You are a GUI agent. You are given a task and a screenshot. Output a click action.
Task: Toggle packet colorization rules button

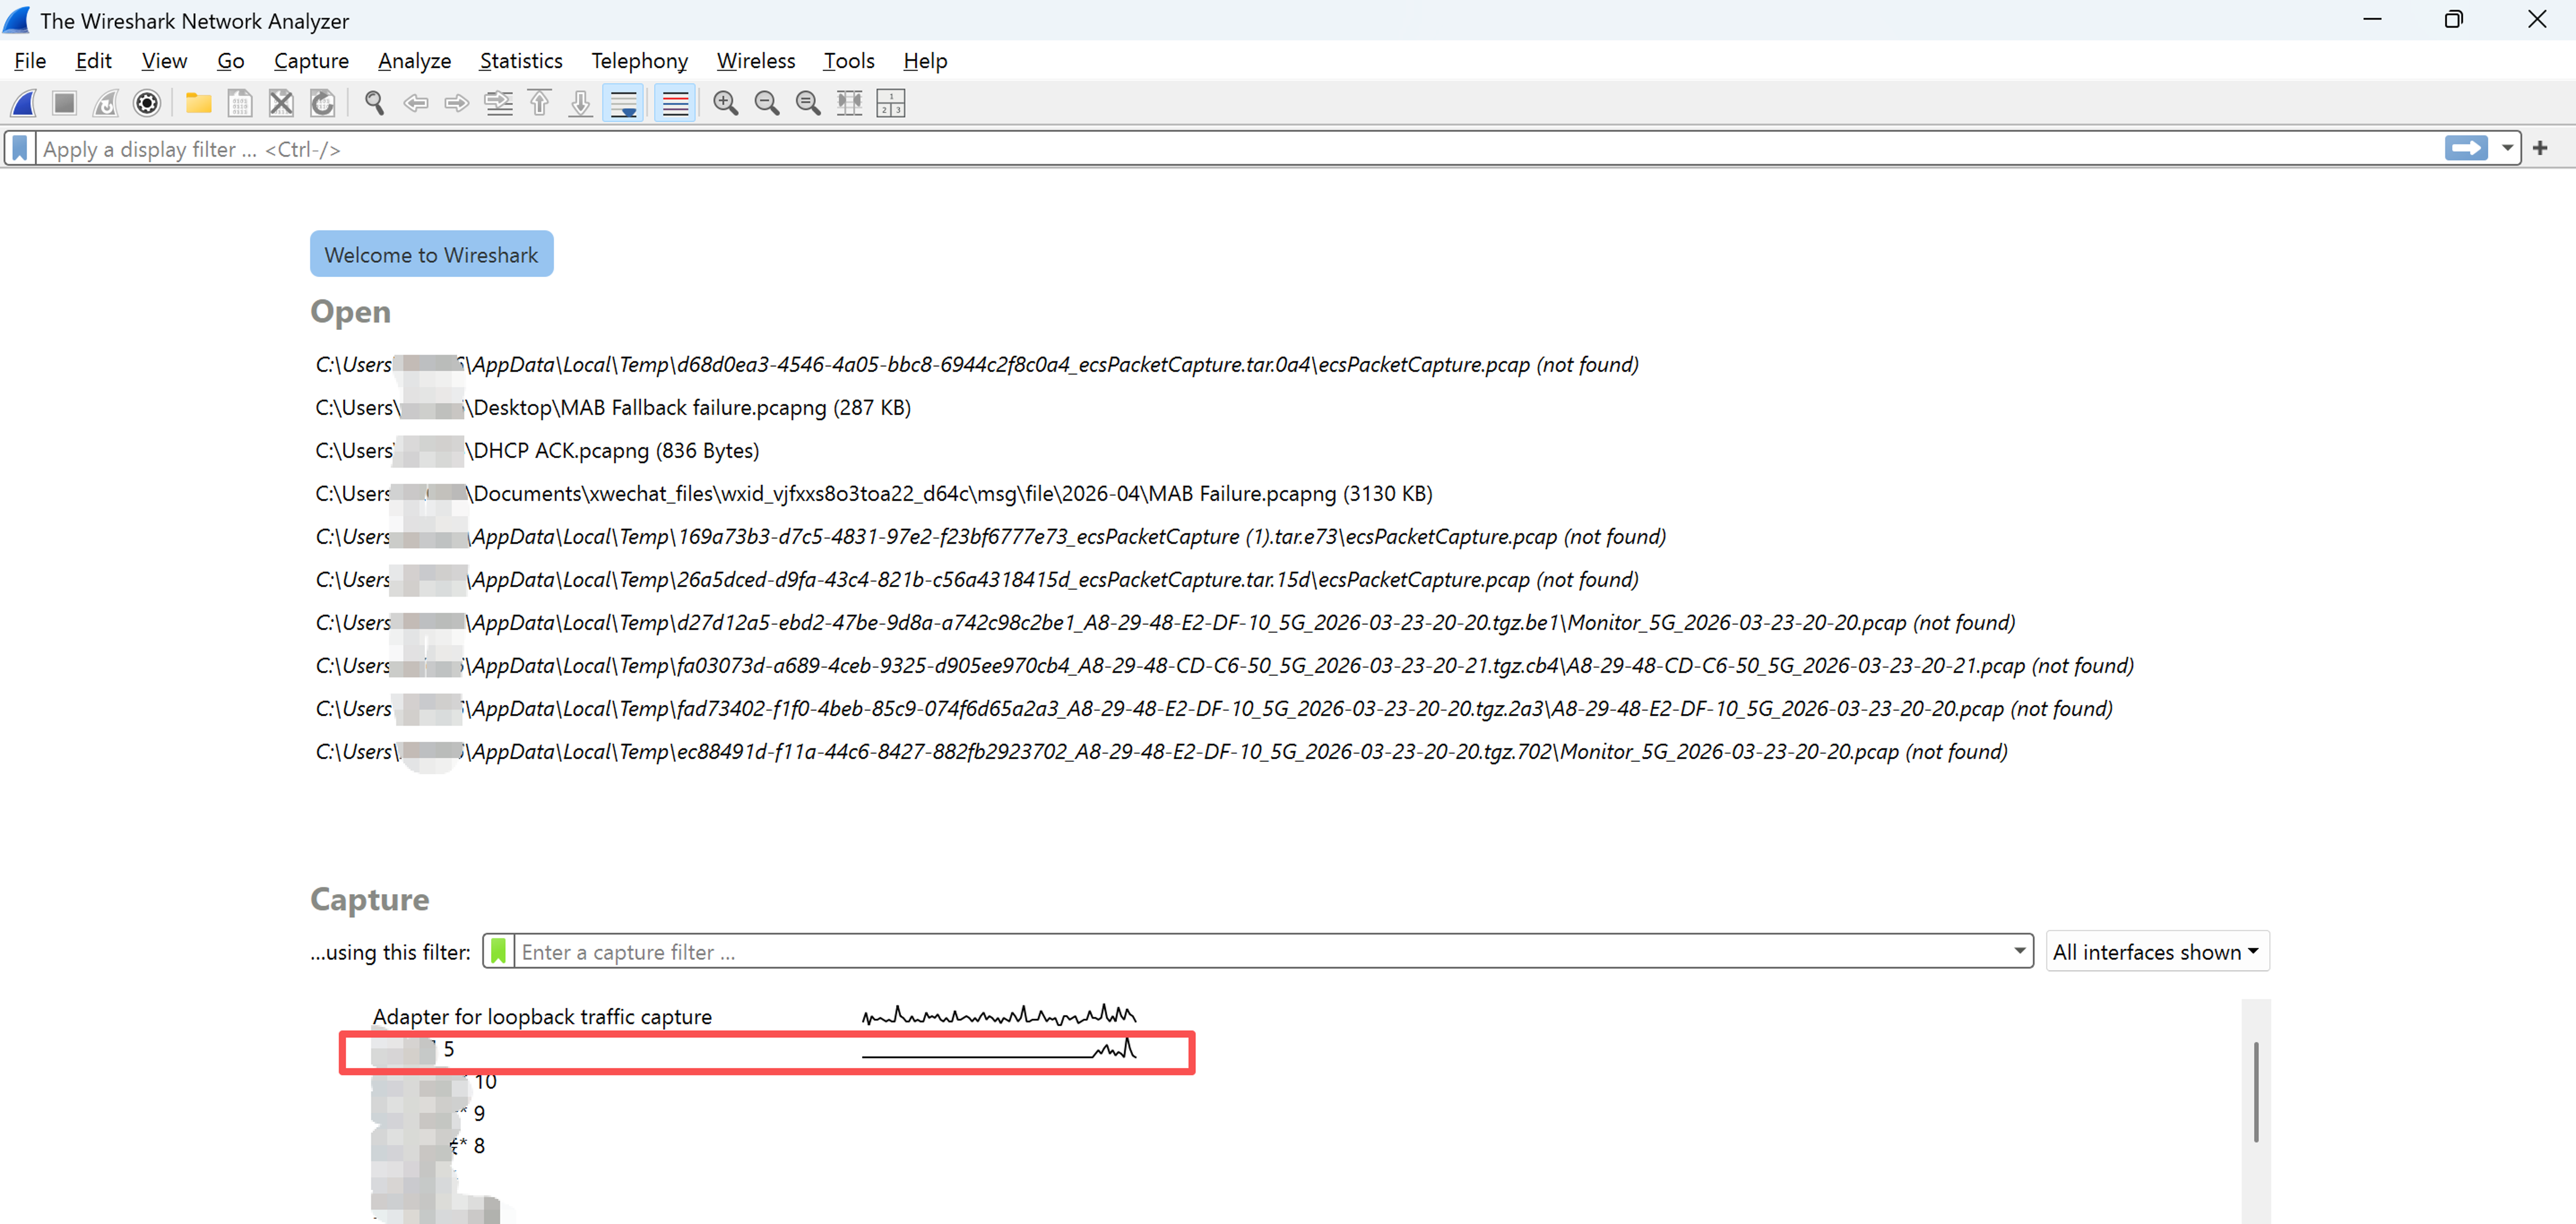pyautogui.click(x=676, y=103)
